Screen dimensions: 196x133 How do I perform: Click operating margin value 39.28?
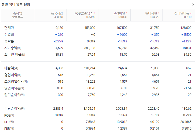click(155, 88)
